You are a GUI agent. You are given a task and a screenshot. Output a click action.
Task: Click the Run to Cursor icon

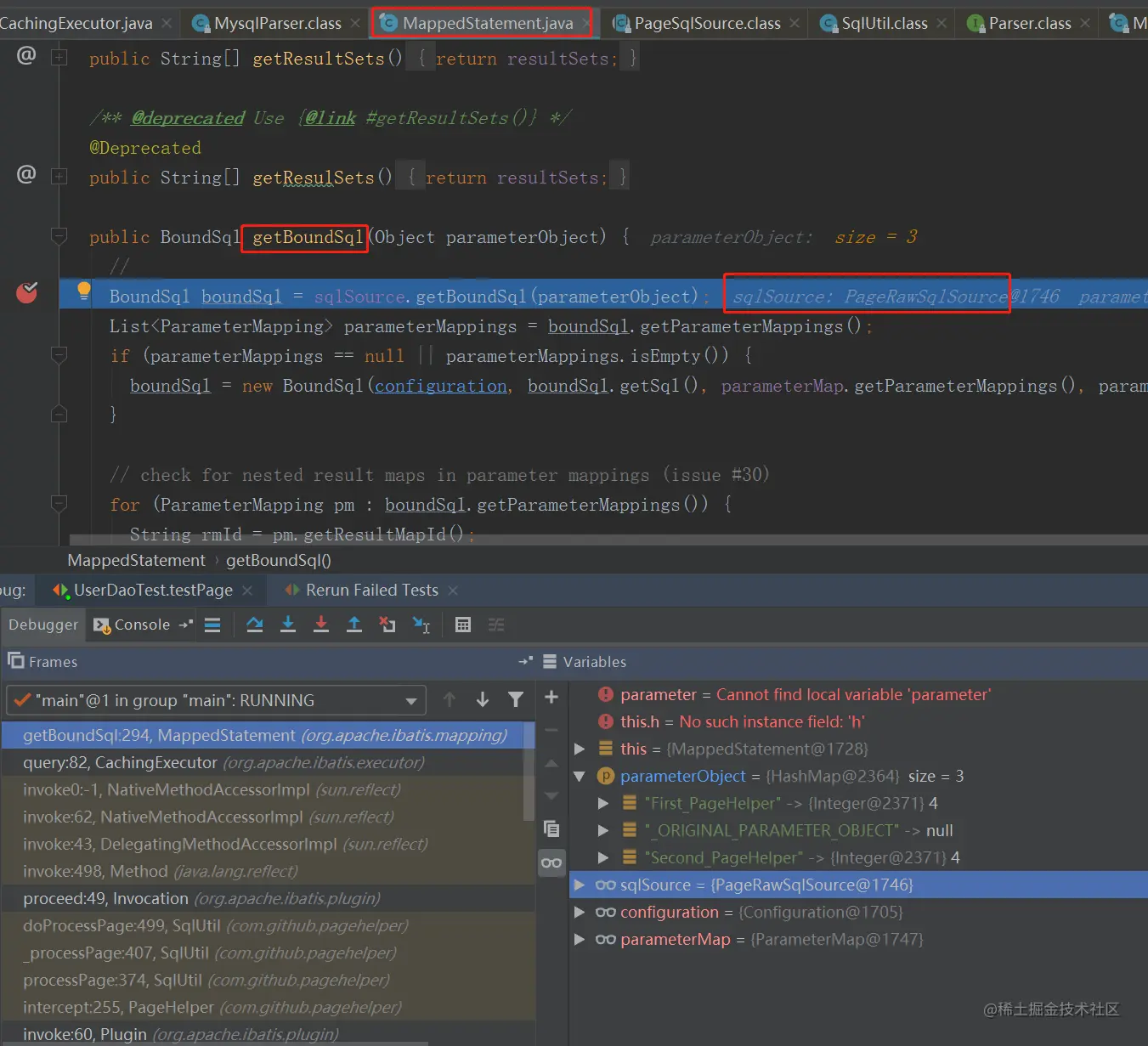421,625
